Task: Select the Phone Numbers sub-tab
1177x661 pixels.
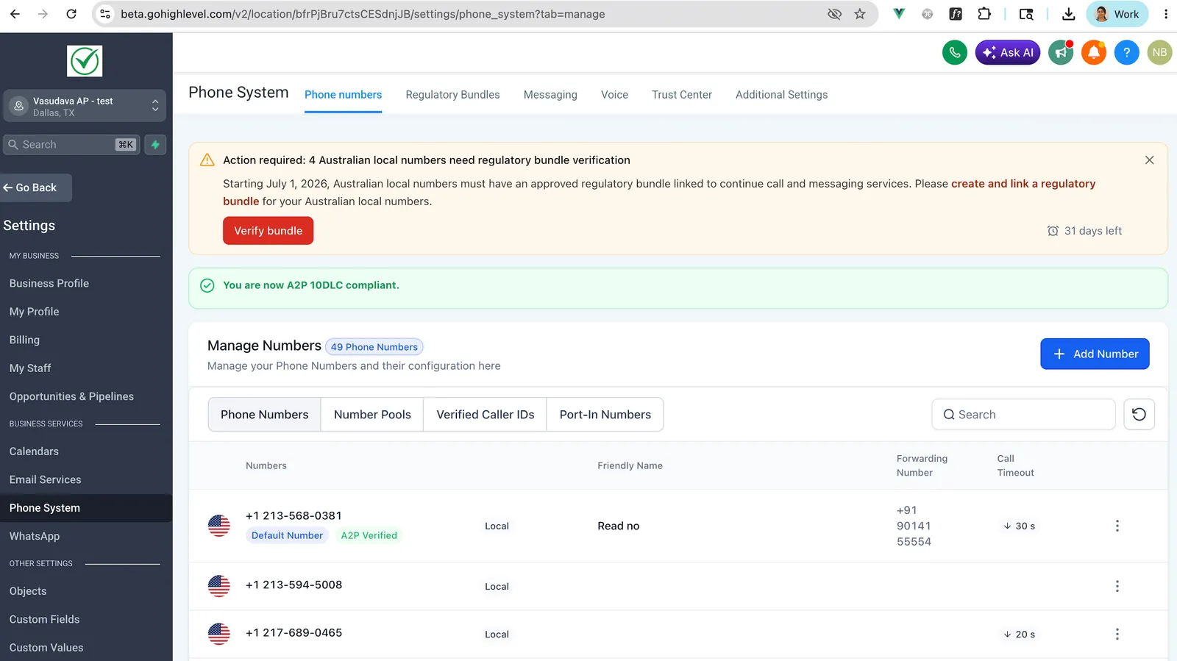Action: click(x=265, y=415)
